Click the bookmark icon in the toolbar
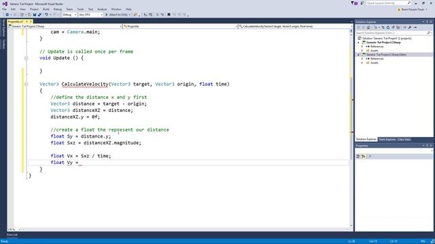Image resolution: width=435 pixels, height=244 pixels. point(169,15)
